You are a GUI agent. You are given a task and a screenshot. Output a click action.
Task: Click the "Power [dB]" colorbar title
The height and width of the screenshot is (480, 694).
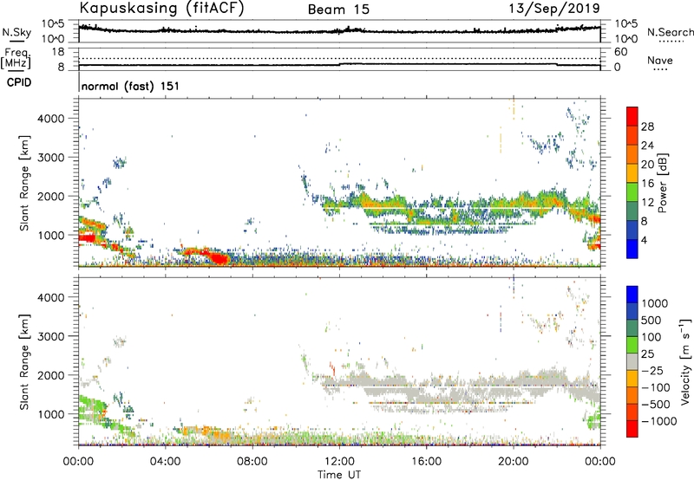tap(663, 183)
